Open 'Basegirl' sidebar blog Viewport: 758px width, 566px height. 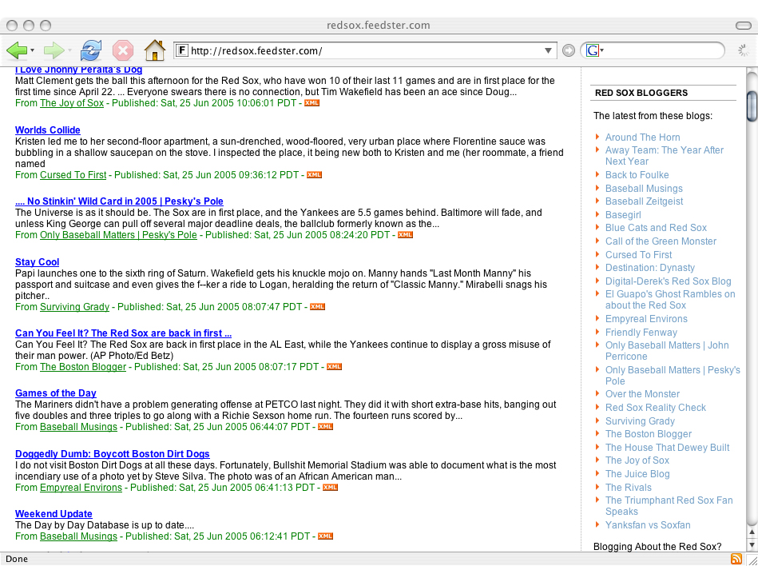point(623,215)
